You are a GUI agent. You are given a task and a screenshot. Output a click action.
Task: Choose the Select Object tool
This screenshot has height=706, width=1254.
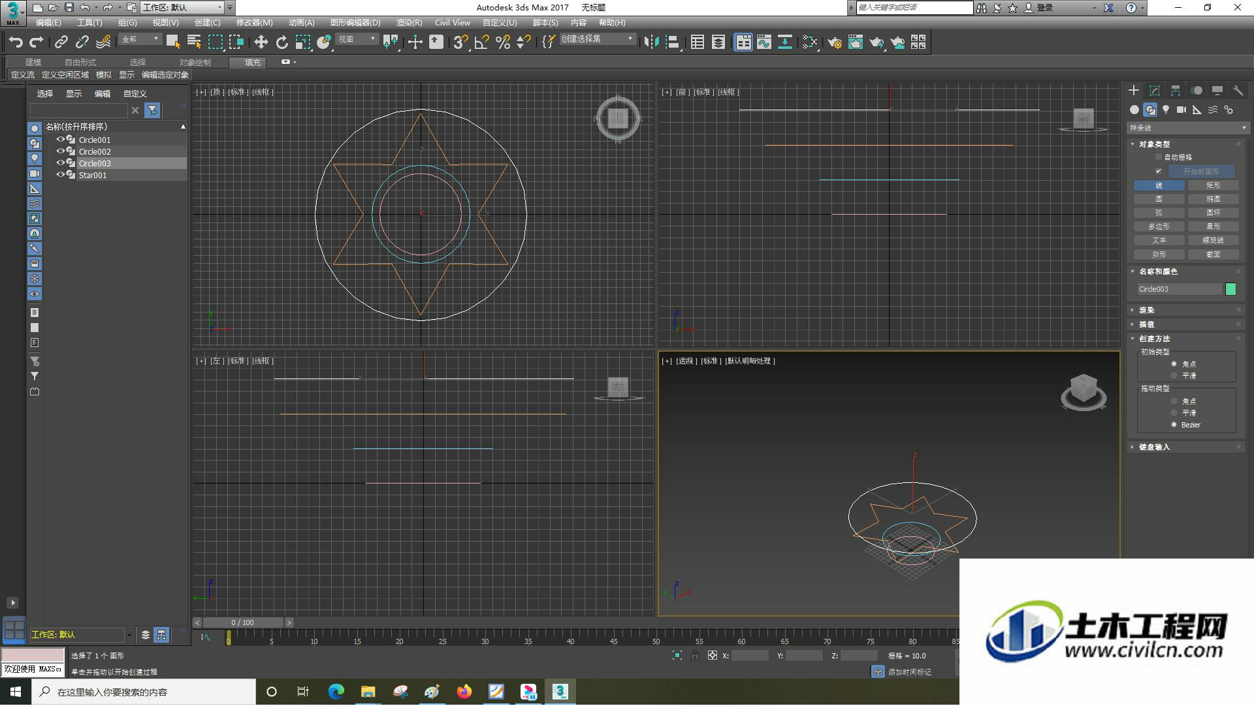(x=173, y=42)
